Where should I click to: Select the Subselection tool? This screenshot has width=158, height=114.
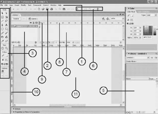coord(6,13)
